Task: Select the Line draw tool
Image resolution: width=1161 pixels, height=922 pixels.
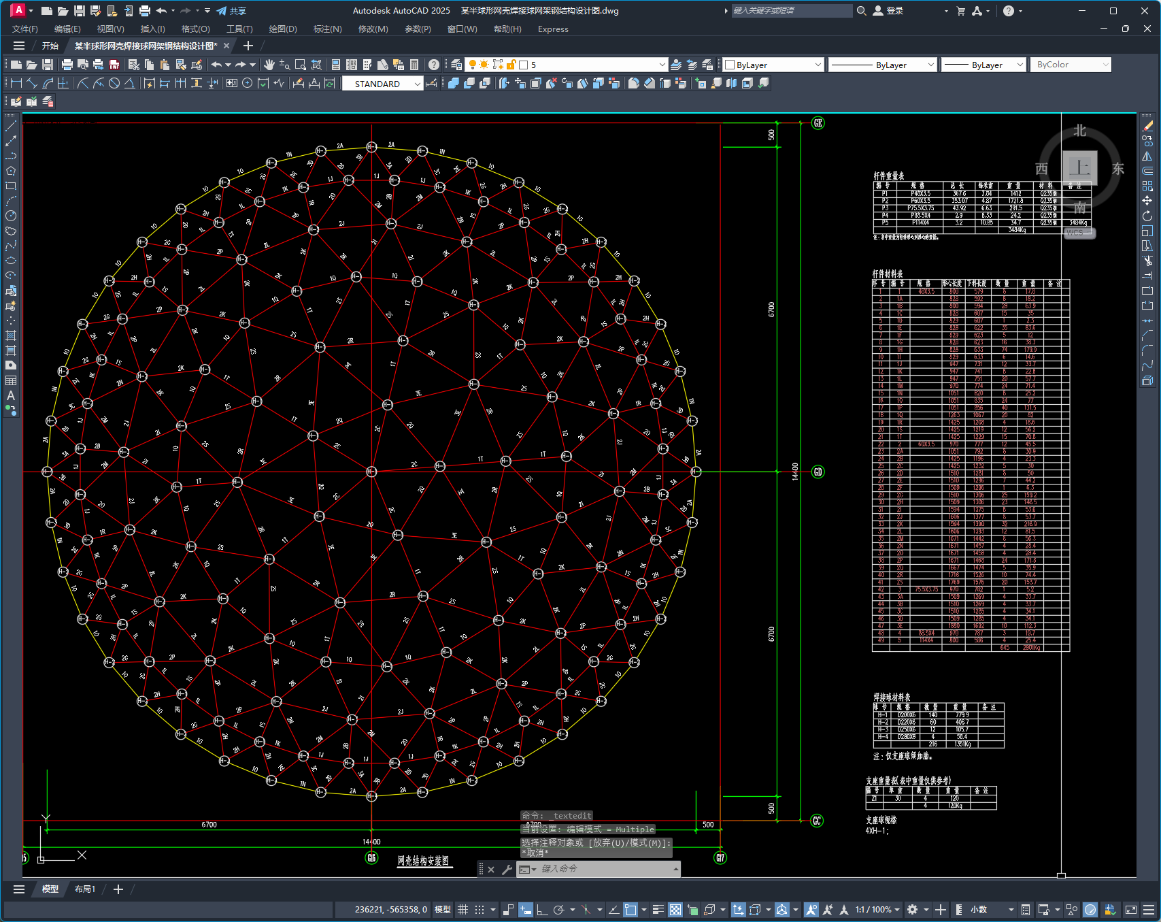Action: pyautogui.click(x=11, y=126)
